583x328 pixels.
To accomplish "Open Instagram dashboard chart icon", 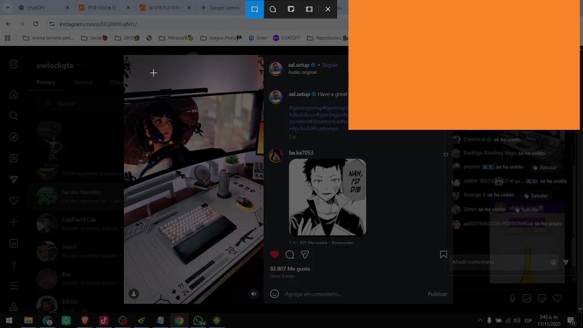I will [14, 243].
